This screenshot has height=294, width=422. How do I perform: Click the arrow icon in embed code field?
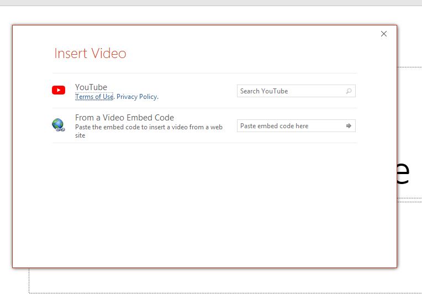(349, 126)
